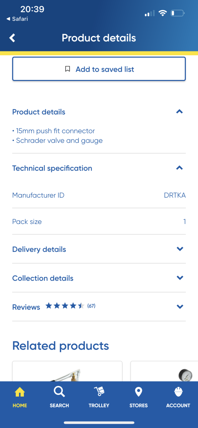This screenshot has height=428, width=198.
Task: Tap bookmark icon on saved list button
Action: (67, 69)
